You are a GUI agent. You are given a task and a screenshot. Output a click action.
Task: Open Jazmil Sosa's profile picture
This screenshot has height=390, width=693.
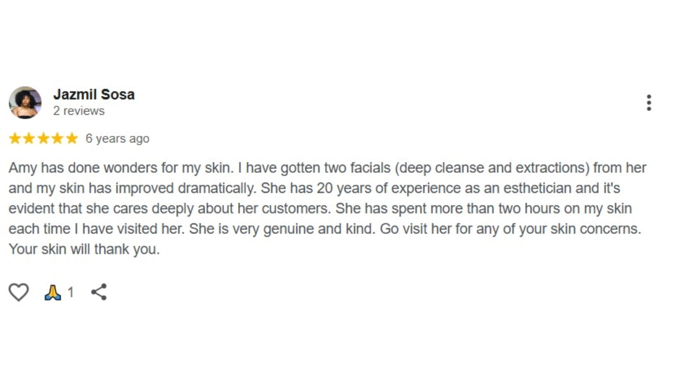pyautogui.click(x=25, y=102)
